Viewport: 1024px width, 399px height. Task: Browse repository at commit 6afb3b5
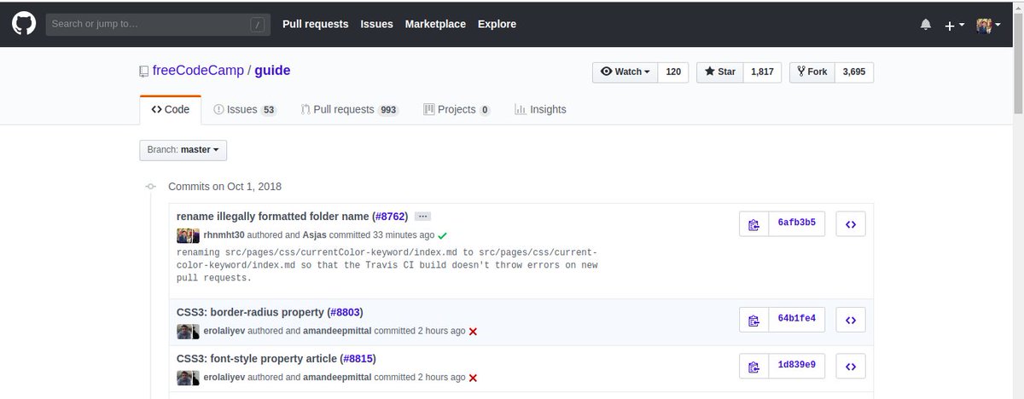851,224
